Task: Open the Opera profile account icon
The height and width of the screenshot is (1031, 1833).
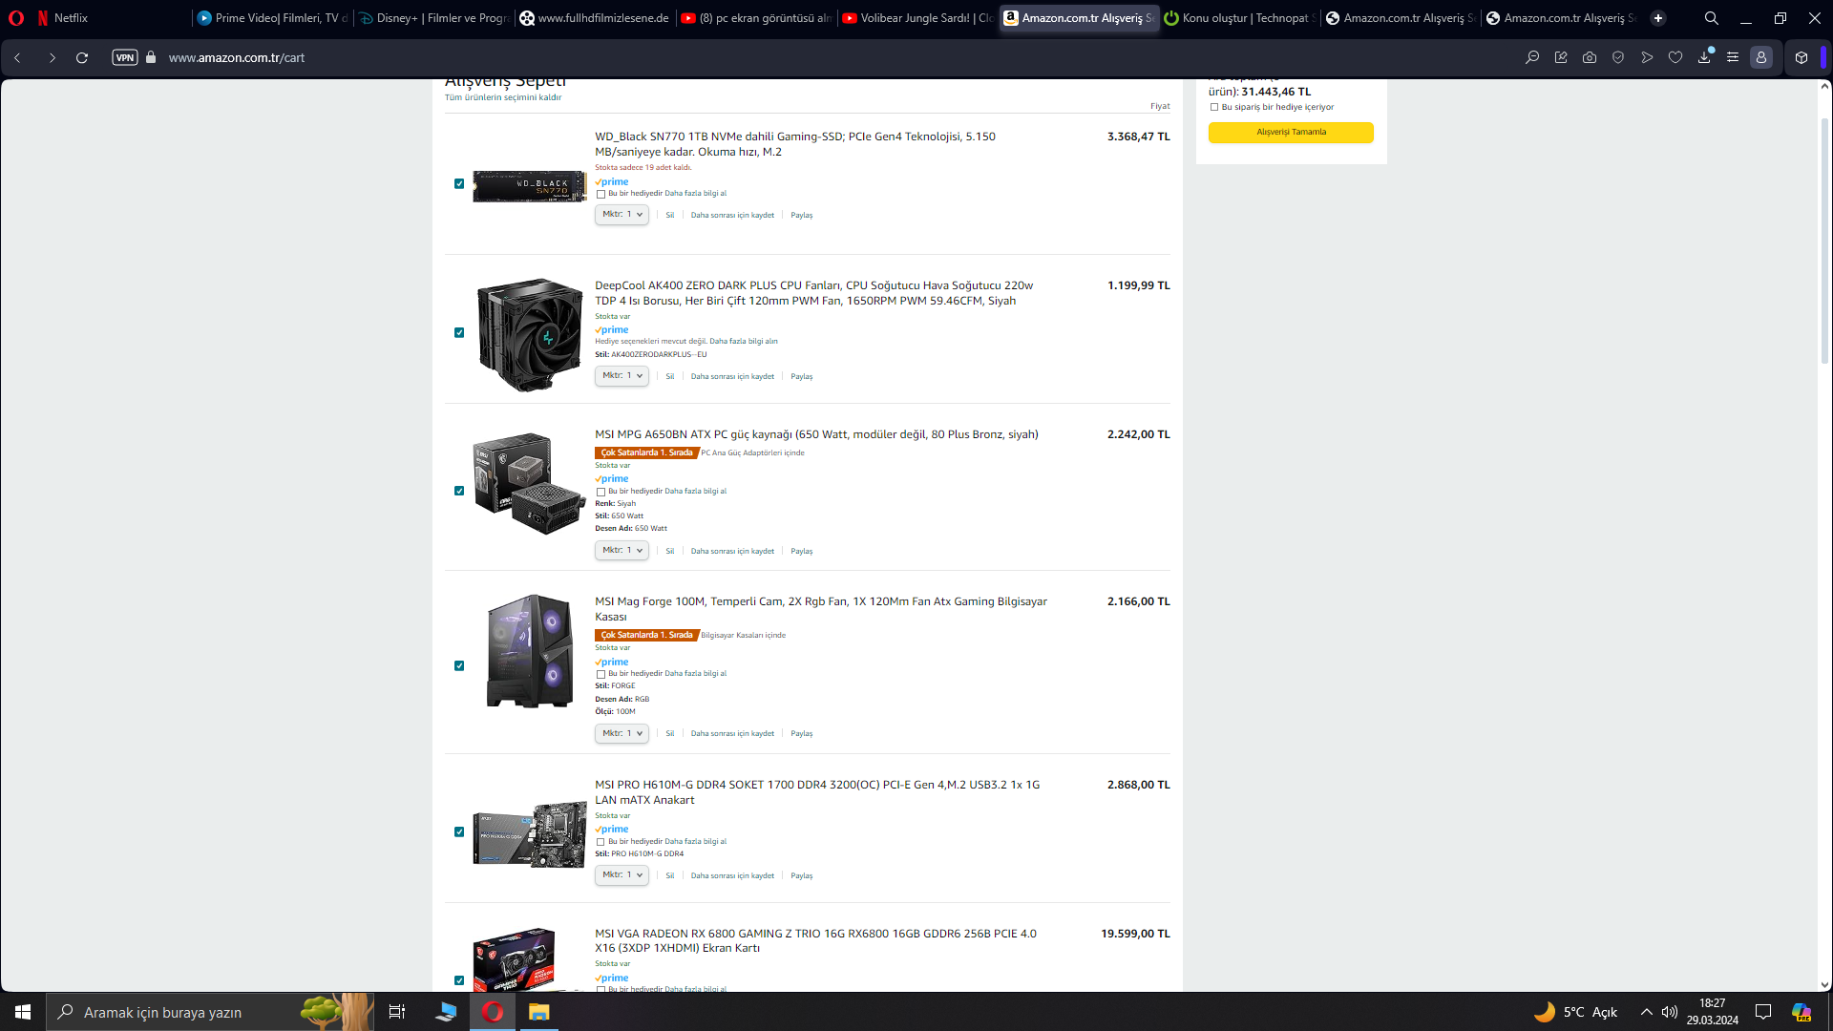Action: click(x=1761, y=57)
